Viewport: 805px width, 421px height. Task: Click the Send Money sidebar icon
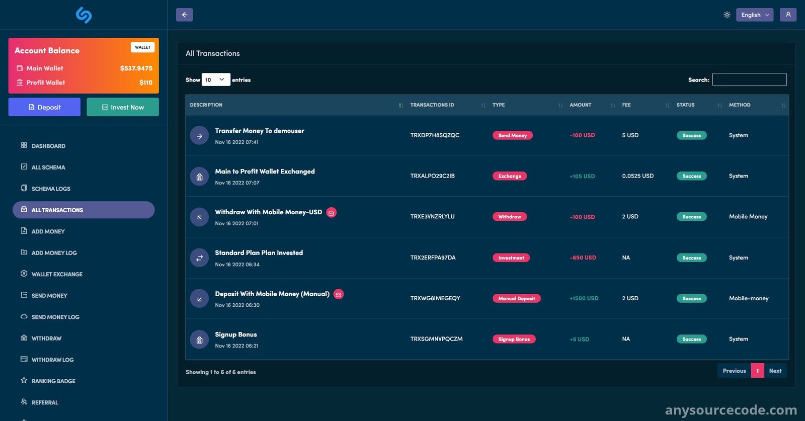coord(24,295)
